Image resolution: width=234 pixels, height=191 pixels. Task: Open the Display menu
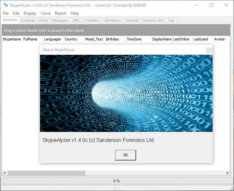pos(30,13)
